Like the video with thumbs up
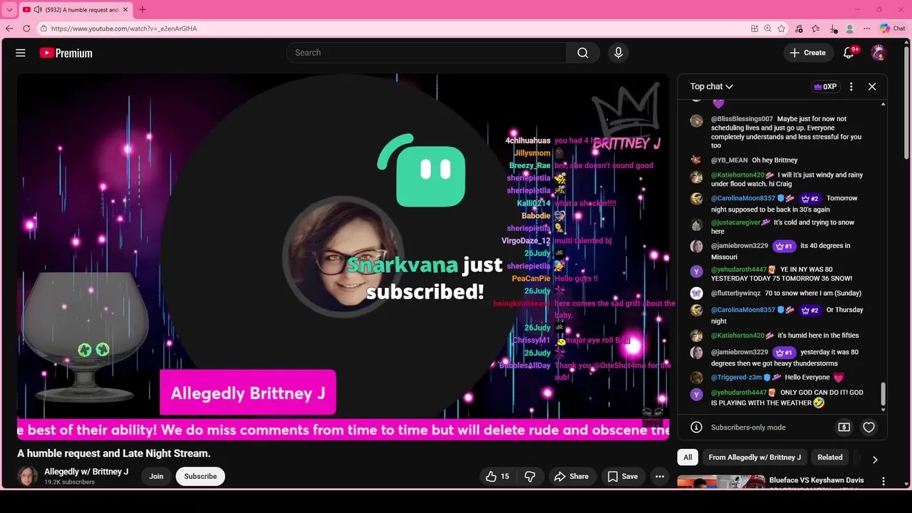Viewport: 912px width, 513px height. [497, 477]
